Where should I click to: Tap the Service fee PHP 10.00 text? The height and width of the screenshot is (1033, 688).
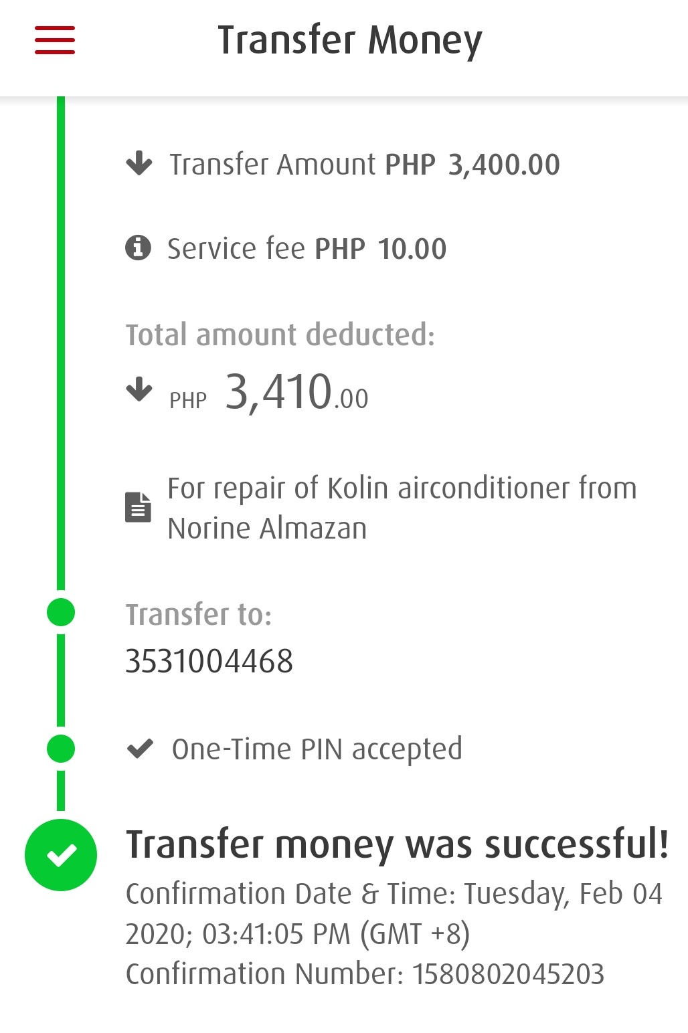pyautogui.click(x=307, y=249)
